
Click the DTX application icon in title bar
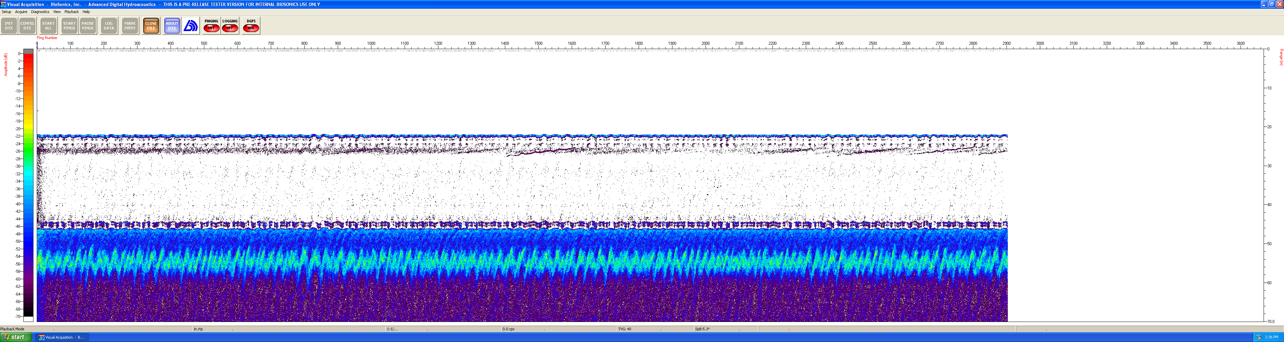pyautogui.click(x=3, y=4)
